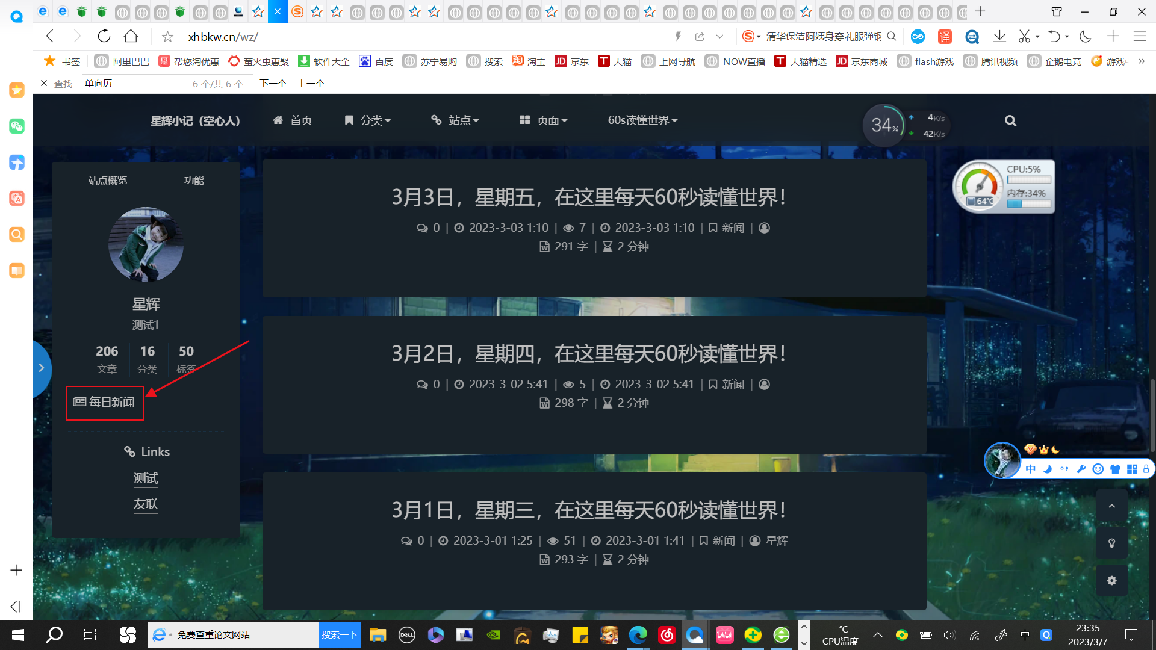Click the site search magnifier icon

(1010, 120)
